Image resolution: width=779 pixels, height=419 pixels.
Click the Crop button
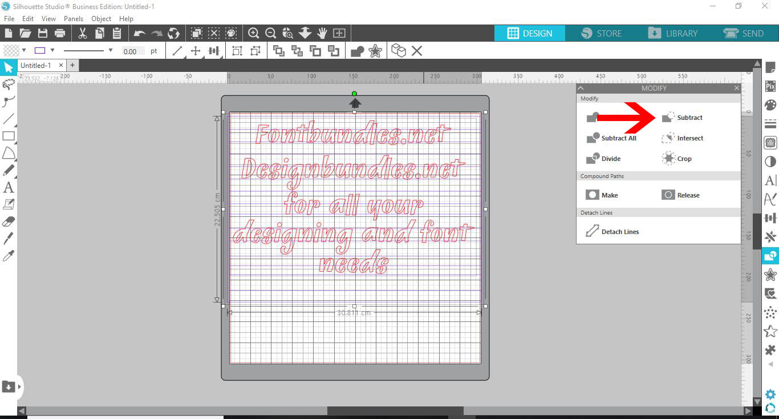pyautogui.click(x=676, y=159)
